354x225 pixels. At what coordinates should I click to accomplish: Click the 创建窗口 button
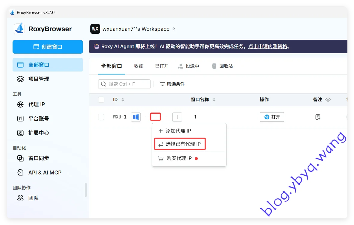[x=48, y=47]
